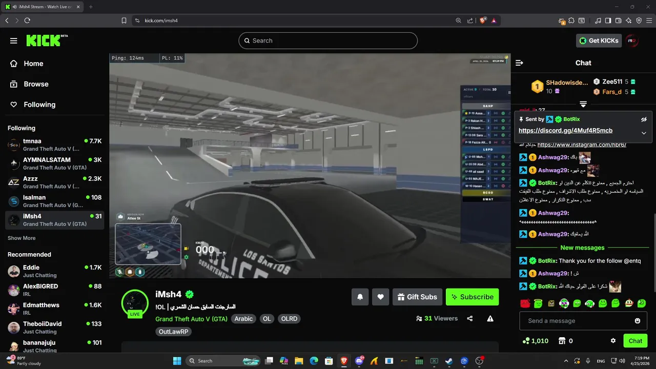Open chat settings gear
The height and width of the screenshot is (369, 656).
pos(613,341)
